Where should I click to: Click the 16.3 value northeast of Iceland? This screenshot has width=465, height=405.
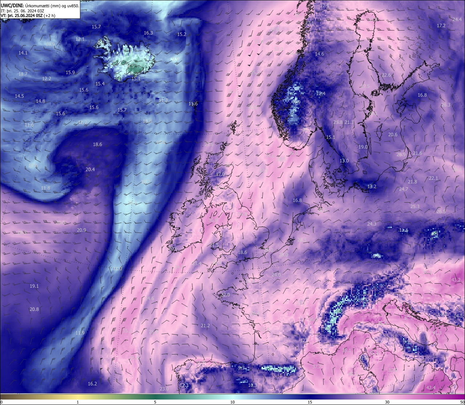point(148,33)
